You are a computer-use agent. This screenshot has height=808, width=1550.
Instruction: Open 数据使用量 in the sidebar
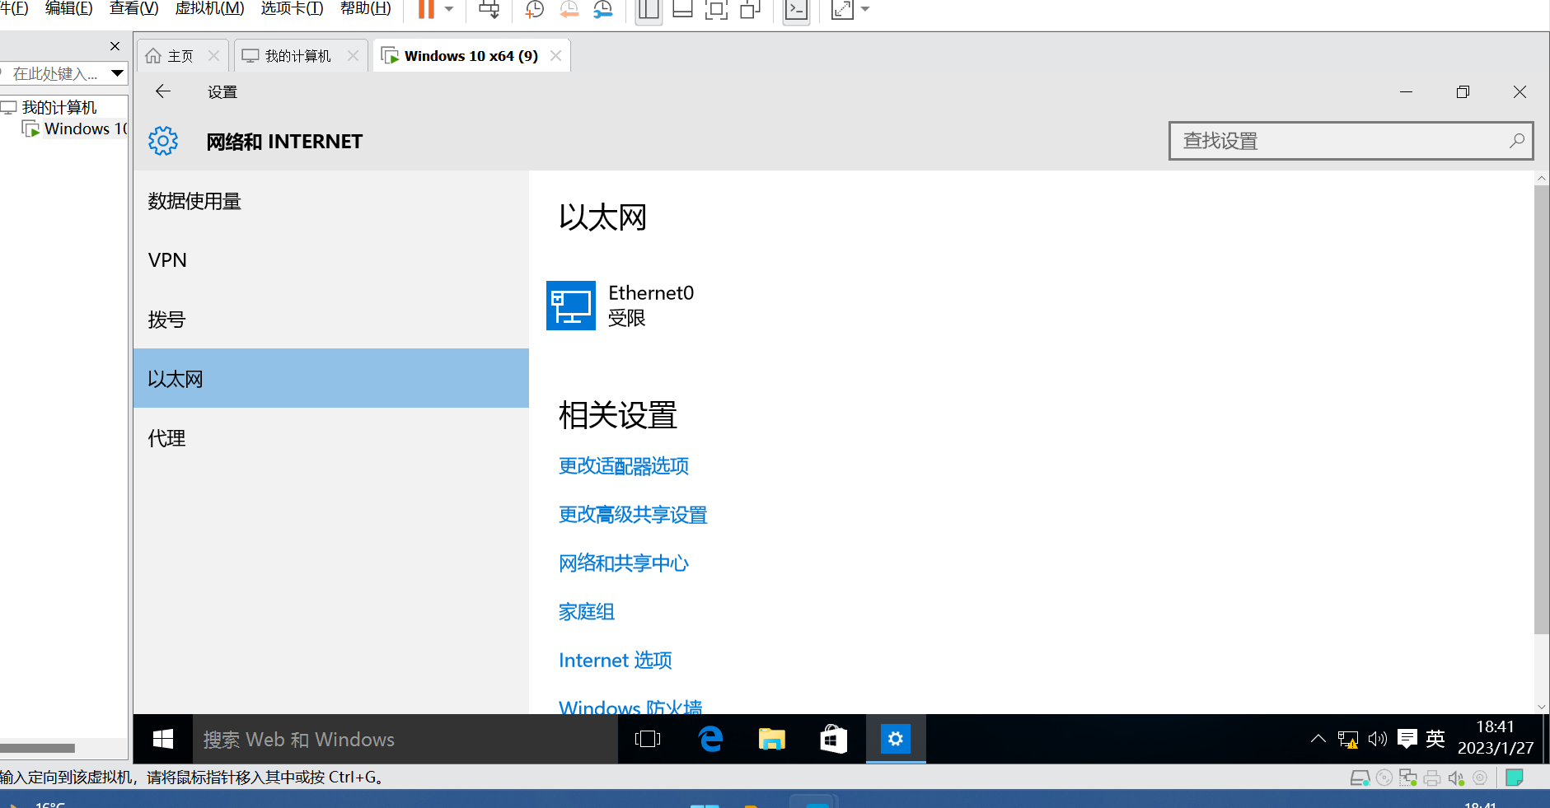coord(331,201)
